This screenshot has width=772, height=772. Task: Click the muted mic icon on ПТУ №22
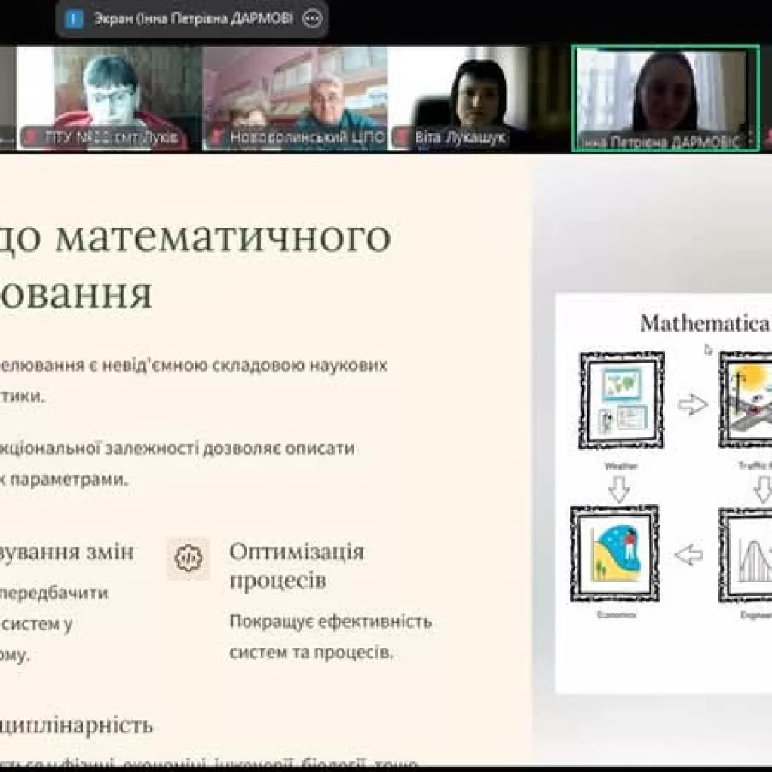tap(32, 137)
